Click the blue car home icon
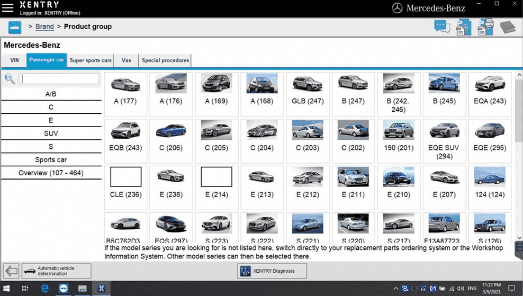This screenshot has height=296, width=523. pyautogui.click(x=15, y=28)
